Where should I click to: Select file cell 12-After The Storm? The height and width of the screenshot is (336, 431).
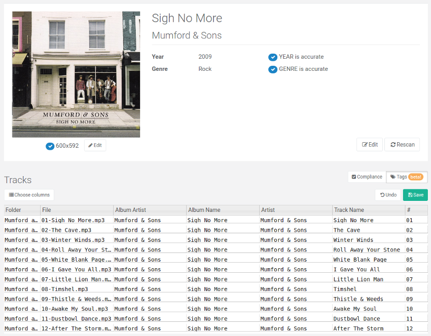[x=77, y=328]
